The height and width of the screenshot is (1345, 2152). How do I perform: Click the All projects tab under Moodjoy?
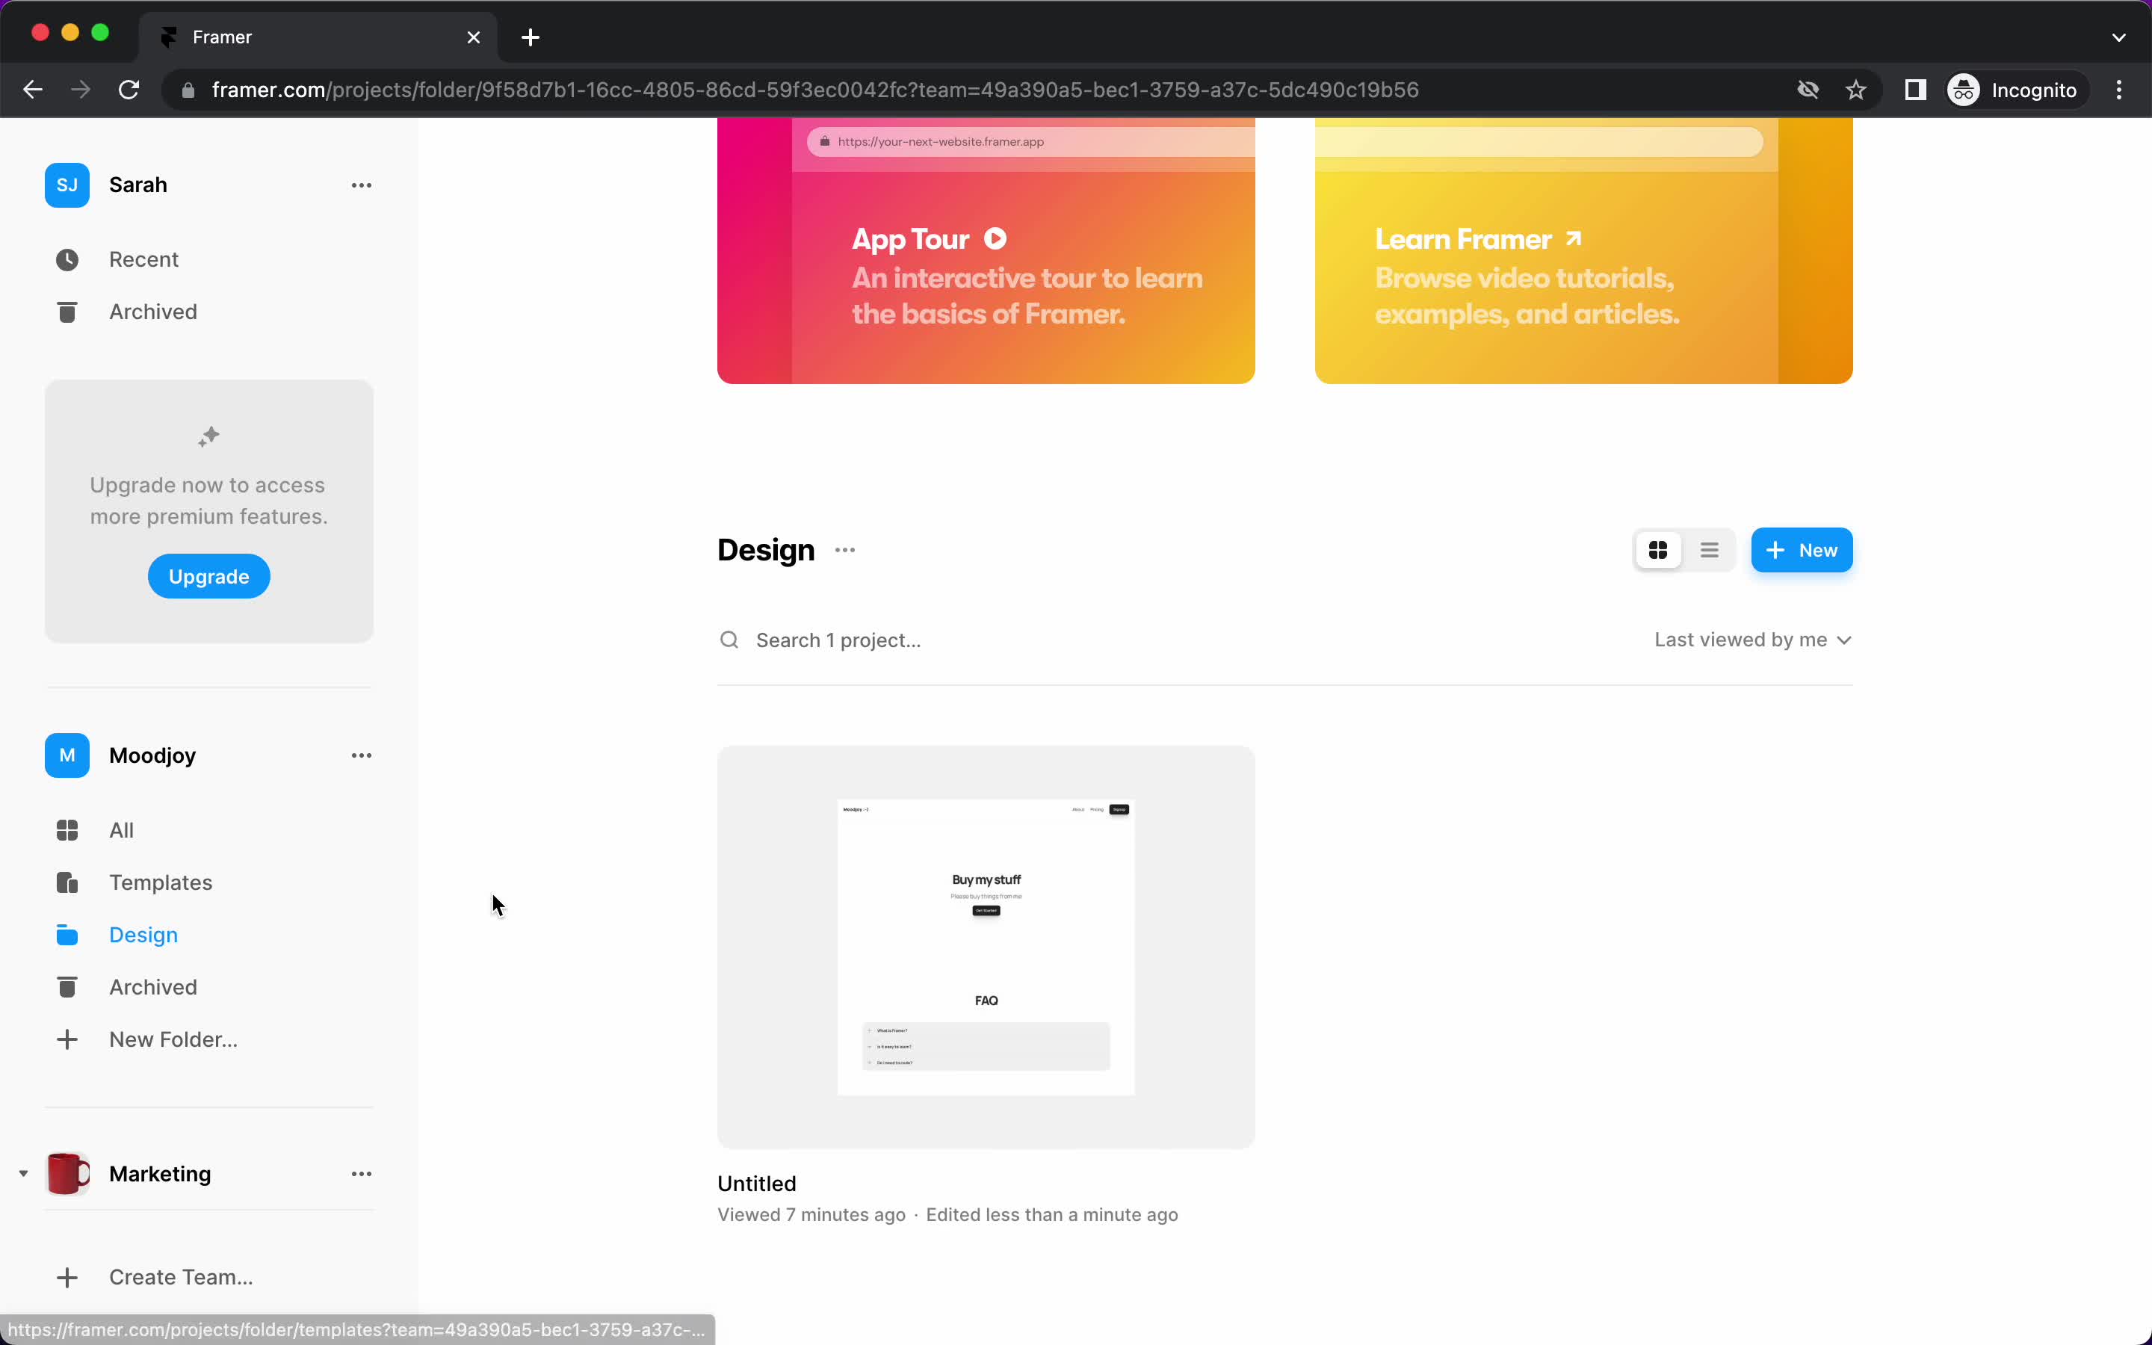coord(121,829)
